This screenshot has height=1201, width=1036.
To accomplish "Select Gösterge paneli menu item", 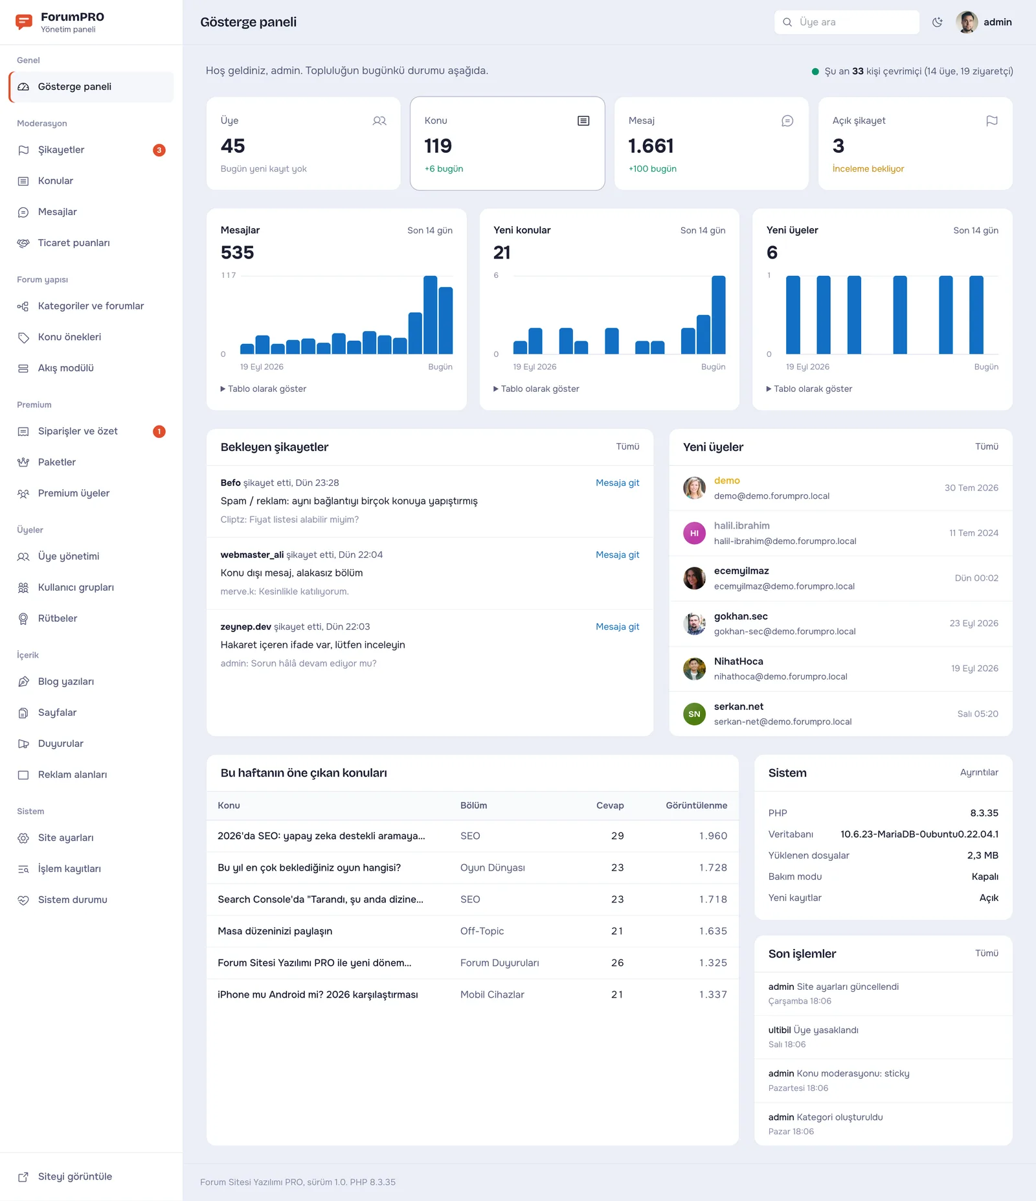I will [x=91, y=87].
